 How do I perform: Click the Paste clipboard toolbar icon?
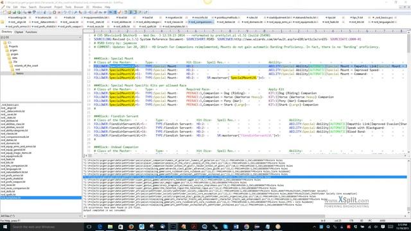pos(54,12)
